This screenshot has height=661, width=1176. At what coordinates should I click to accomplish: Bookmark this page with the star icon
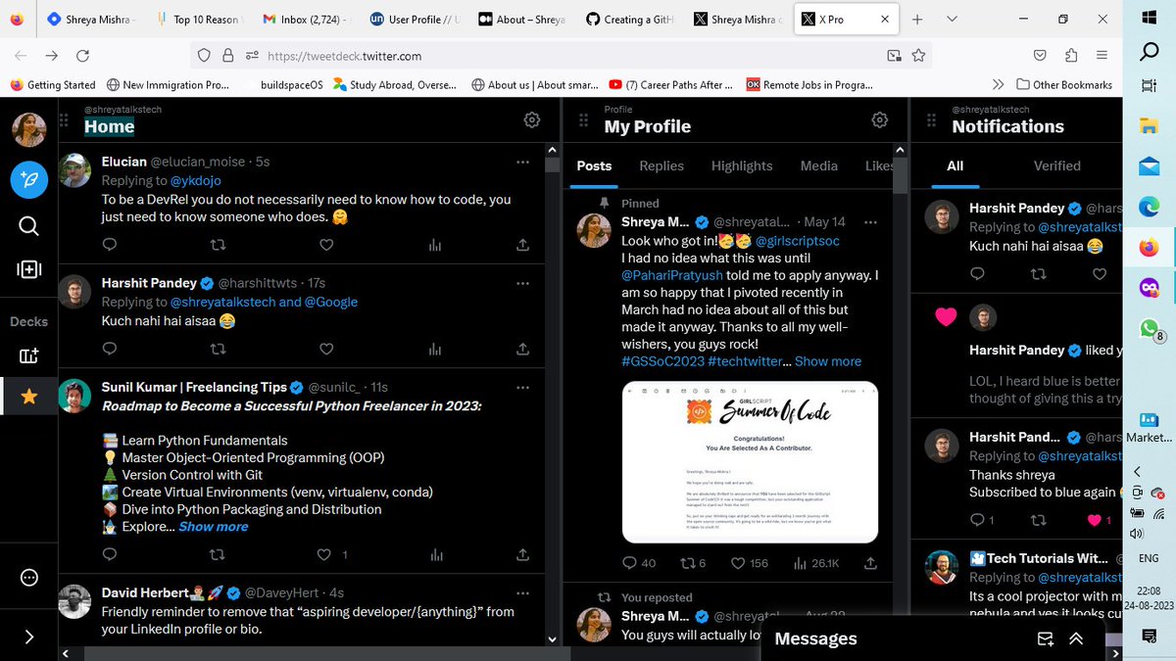[919, 56]
